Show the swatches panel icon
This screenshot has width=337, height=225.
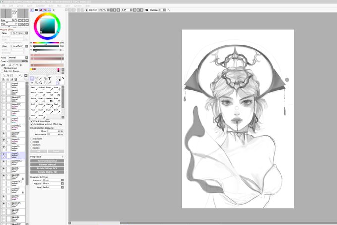49,10
